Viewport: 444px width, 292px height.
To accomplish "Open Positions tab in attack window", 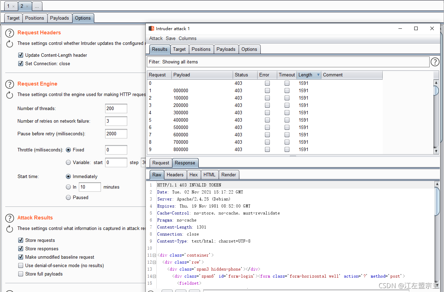I will pos(201,49).
